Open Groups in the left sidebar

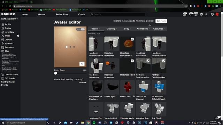7,40
